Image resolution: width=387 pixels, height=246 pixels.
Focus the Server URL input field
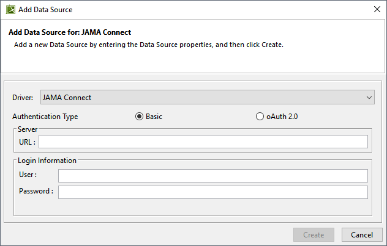[x=203, y=142]
